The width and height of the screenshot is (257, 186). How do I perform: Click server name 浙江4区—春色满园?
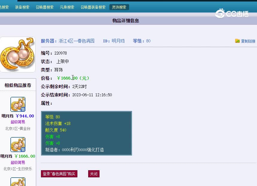pyautogui.click(x=77, y=41)
